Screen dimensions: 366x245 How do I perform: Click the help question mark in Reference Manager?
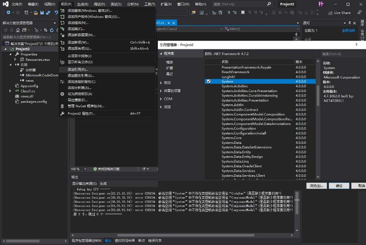click(x=357, y=45)
